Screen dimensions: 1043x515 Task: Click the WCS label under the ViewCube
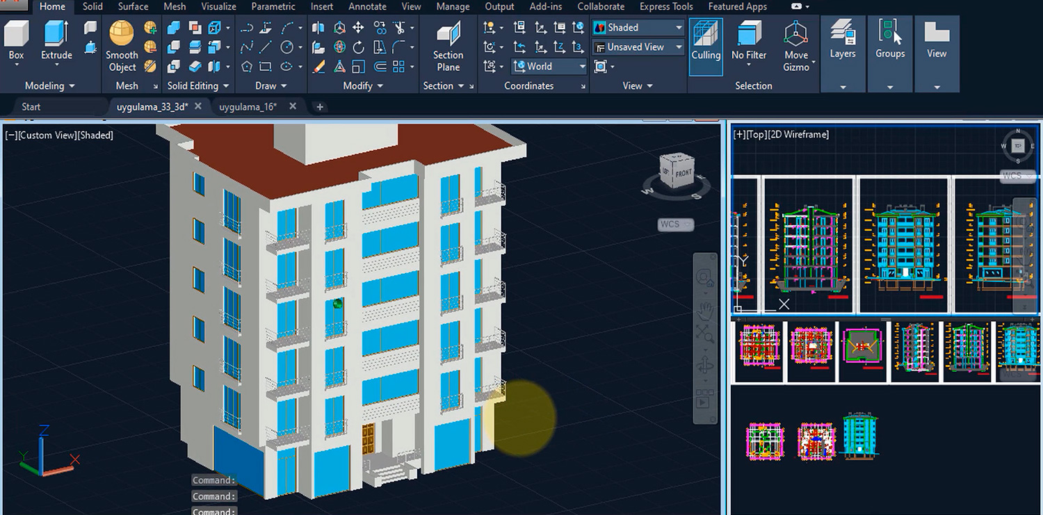click(673, 224)
